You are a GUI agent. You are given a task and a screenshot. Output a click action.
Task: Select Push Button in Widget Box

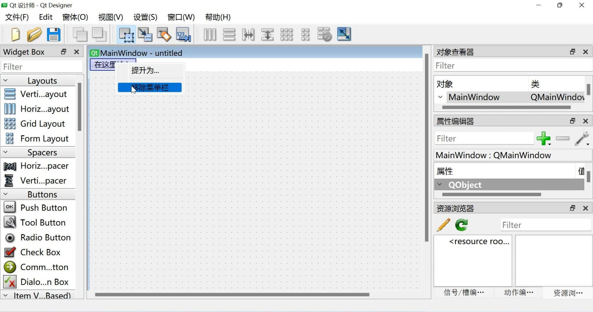(x=43, y=208)
